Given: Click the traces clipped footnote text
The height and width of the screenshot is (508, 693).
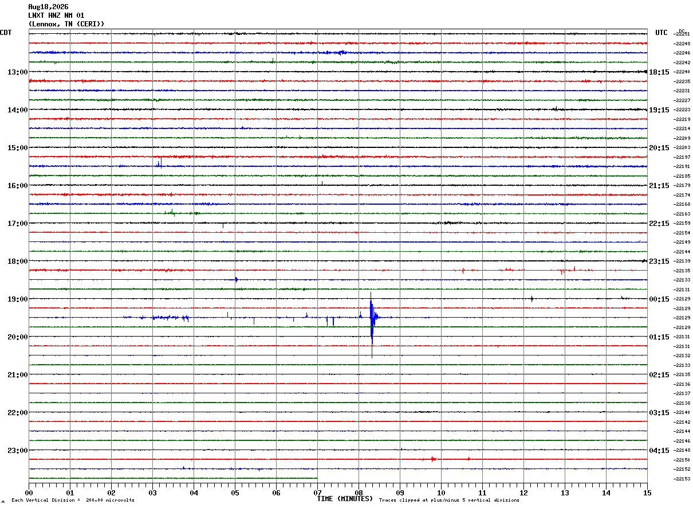Looking at the screenshot, I should click(449, 501).
